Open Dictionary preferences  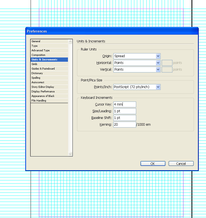49,73
